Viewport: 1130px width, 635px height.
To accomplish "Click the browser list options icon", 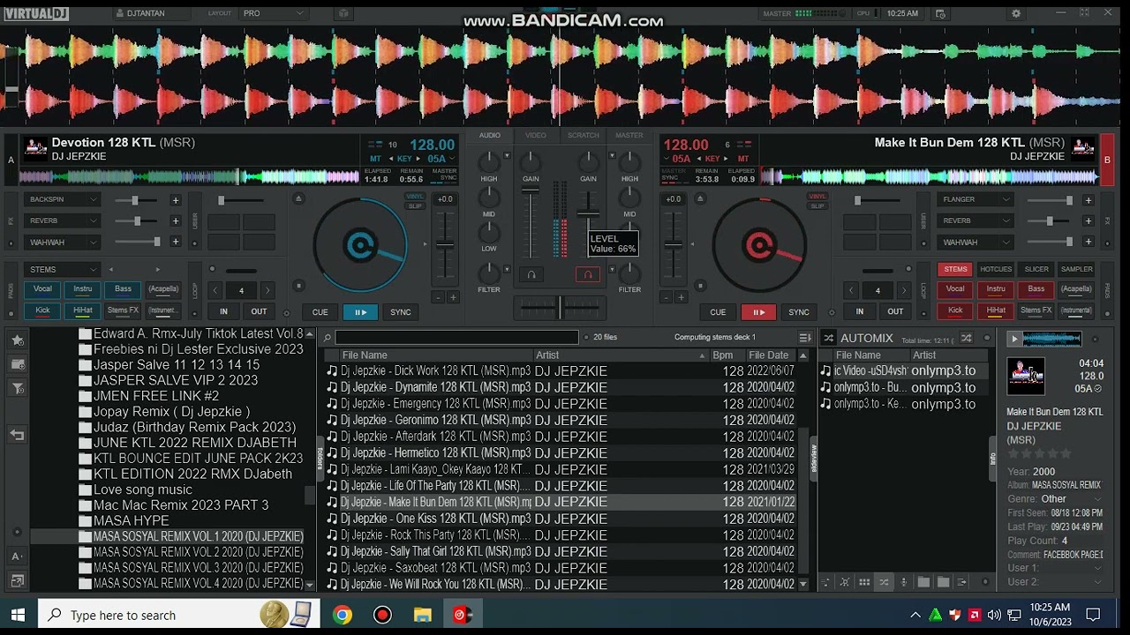I will (x=804, y=338).
